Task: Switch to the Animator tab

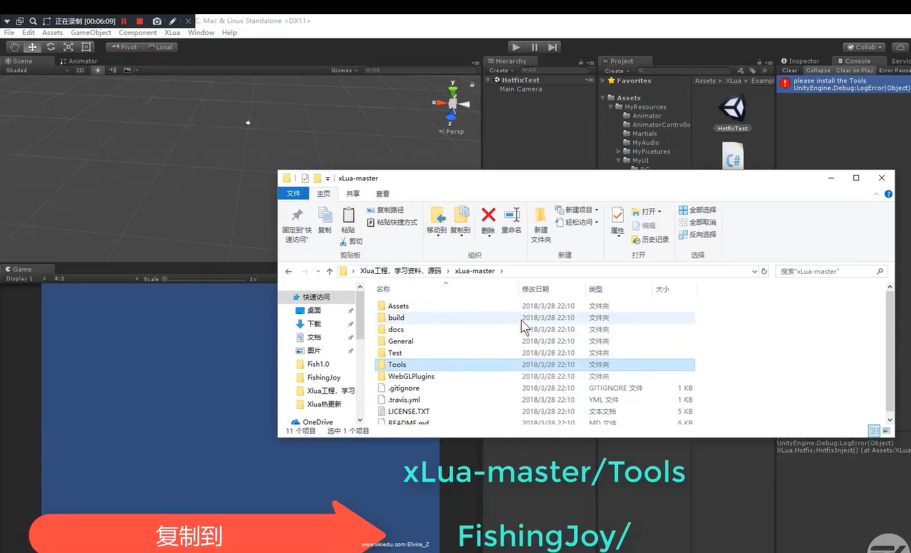Action: pos(79,61)
